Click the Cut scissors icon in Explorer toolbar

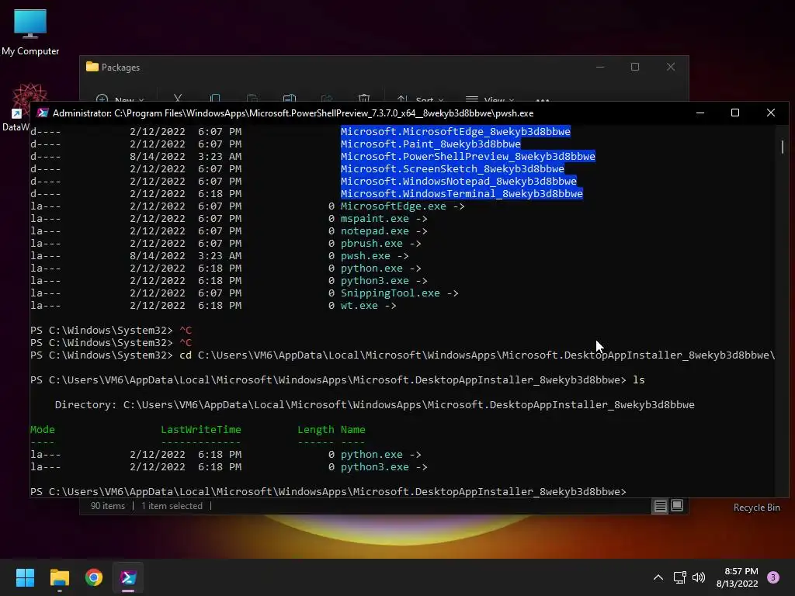pyautogui.click(x=178, y=99)
